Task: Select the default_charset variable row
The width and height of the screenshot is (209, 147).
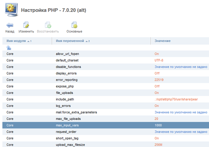Action: (106, 60)
